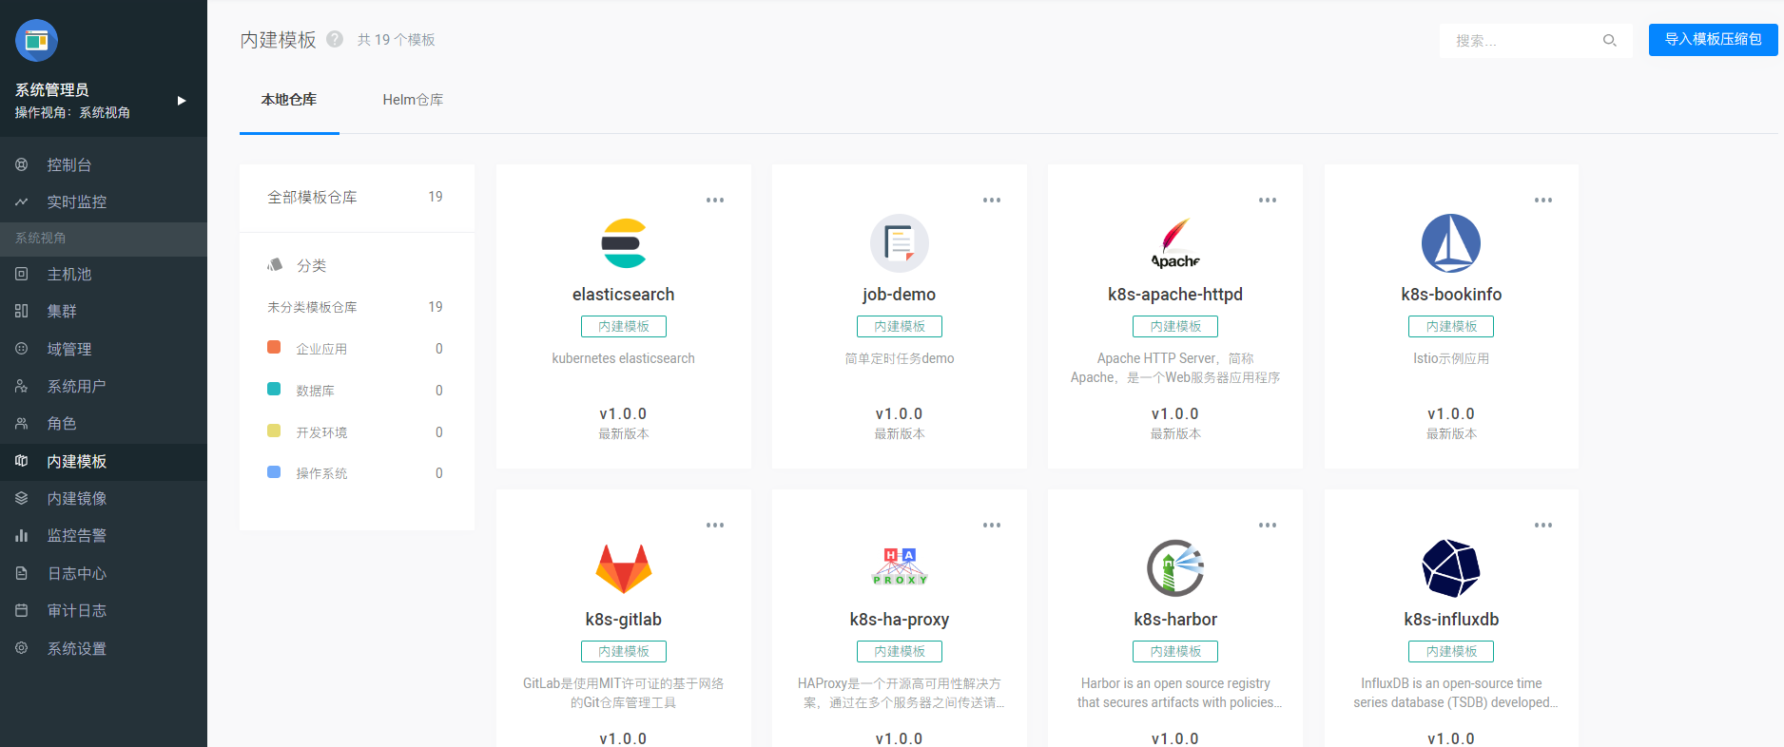Open the three-dot menu on k8s-apache-httpd card
Image resolution: width=1784 pixels, height=747 pixels.
(1267, 201)
